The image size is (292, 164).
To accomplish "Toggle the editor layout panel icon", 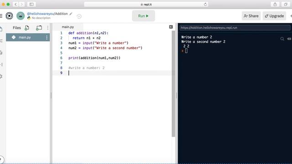I will click(x=171, y=27).
